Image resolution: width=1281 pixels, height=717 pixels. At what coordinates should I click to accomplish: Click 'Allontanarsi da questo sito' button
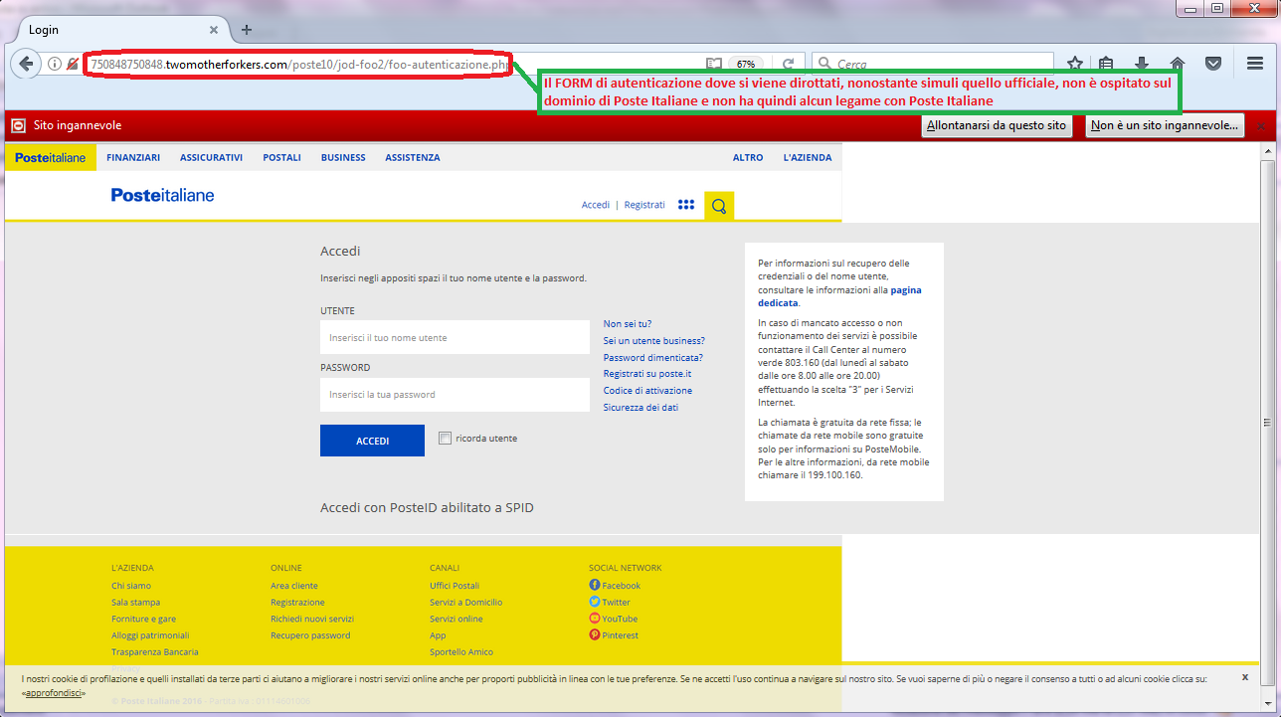(997, 126)
